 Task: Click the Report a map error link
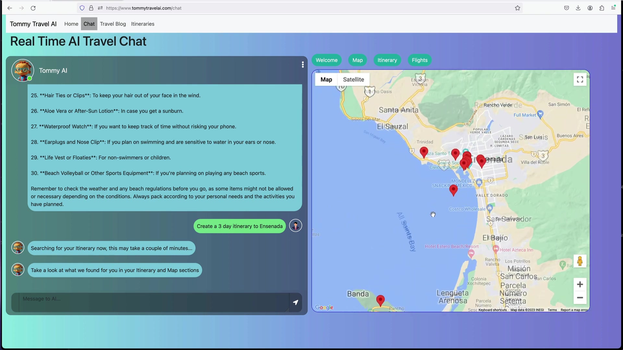[574, 310]
